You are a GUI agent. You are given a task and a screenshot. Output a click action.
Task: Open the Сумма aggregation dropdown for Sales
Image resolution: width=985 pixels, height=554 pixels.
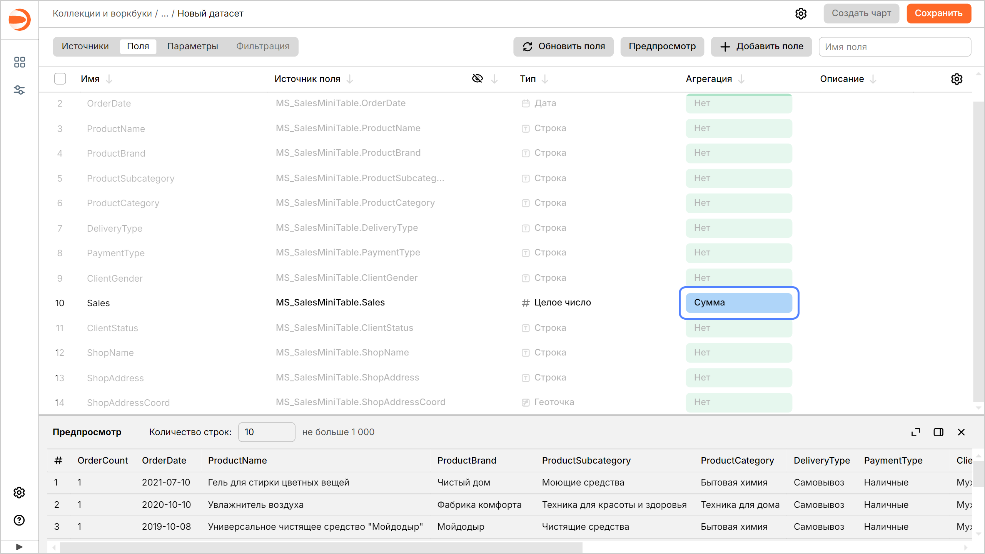pyautogui.click(x=739, y=303)
